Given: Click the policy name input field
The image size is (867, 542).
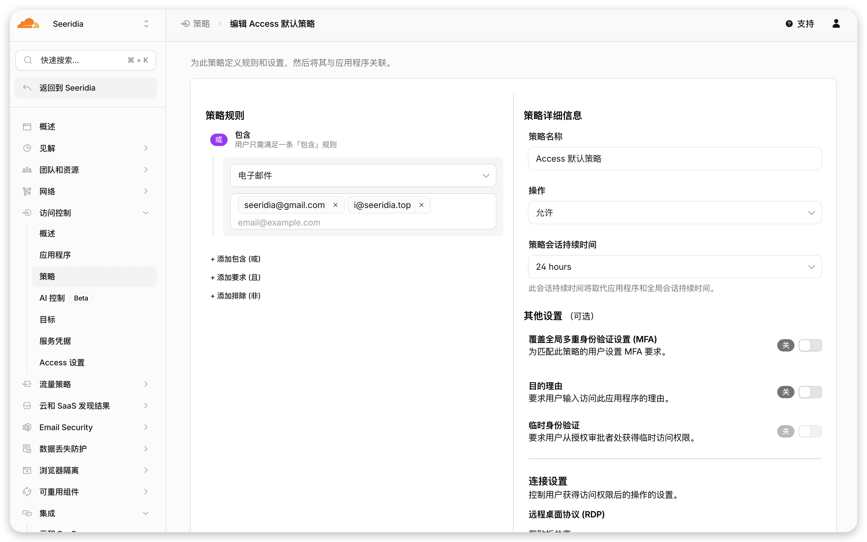Looking at the screenshot, I should pos(674,159).
